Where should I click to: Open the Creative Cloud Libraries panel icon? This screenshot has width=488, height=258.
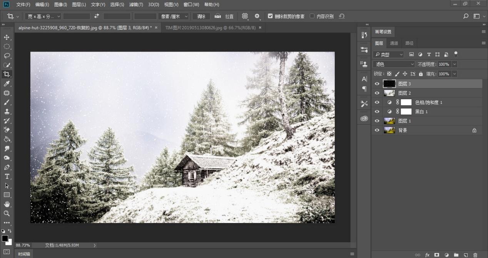tap(364, 119)
